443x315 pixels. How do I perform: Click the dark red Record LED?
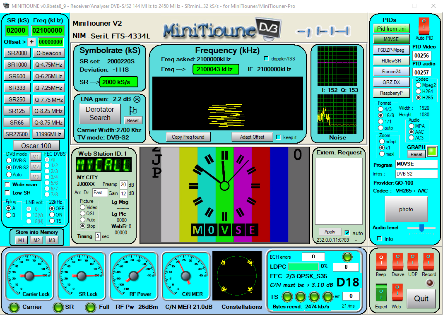click(x=430, y=283)
